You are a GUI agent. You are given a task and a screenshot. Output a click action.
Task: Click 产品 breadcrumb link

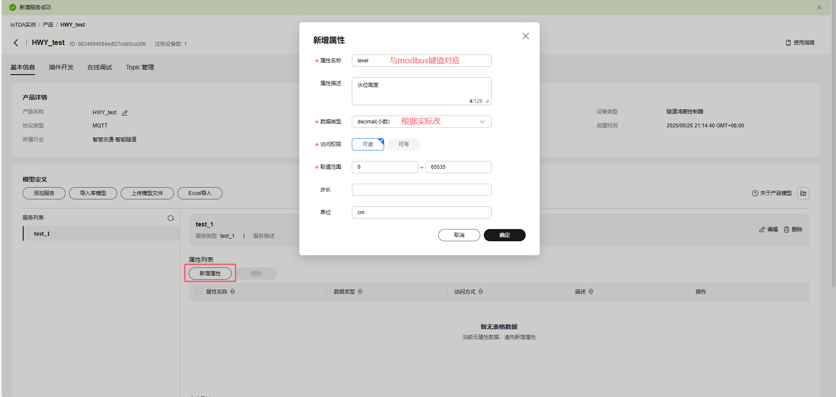(48, 25)
